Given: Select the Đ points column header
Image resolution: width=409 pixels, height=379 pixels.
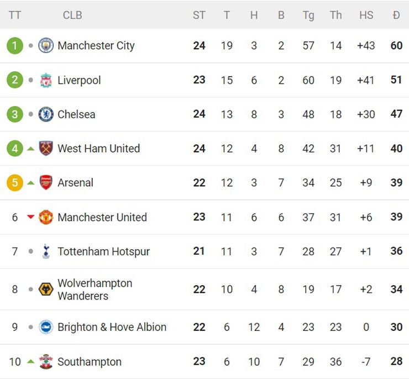Looking at the screenshot, I should (x=396, y=15).
